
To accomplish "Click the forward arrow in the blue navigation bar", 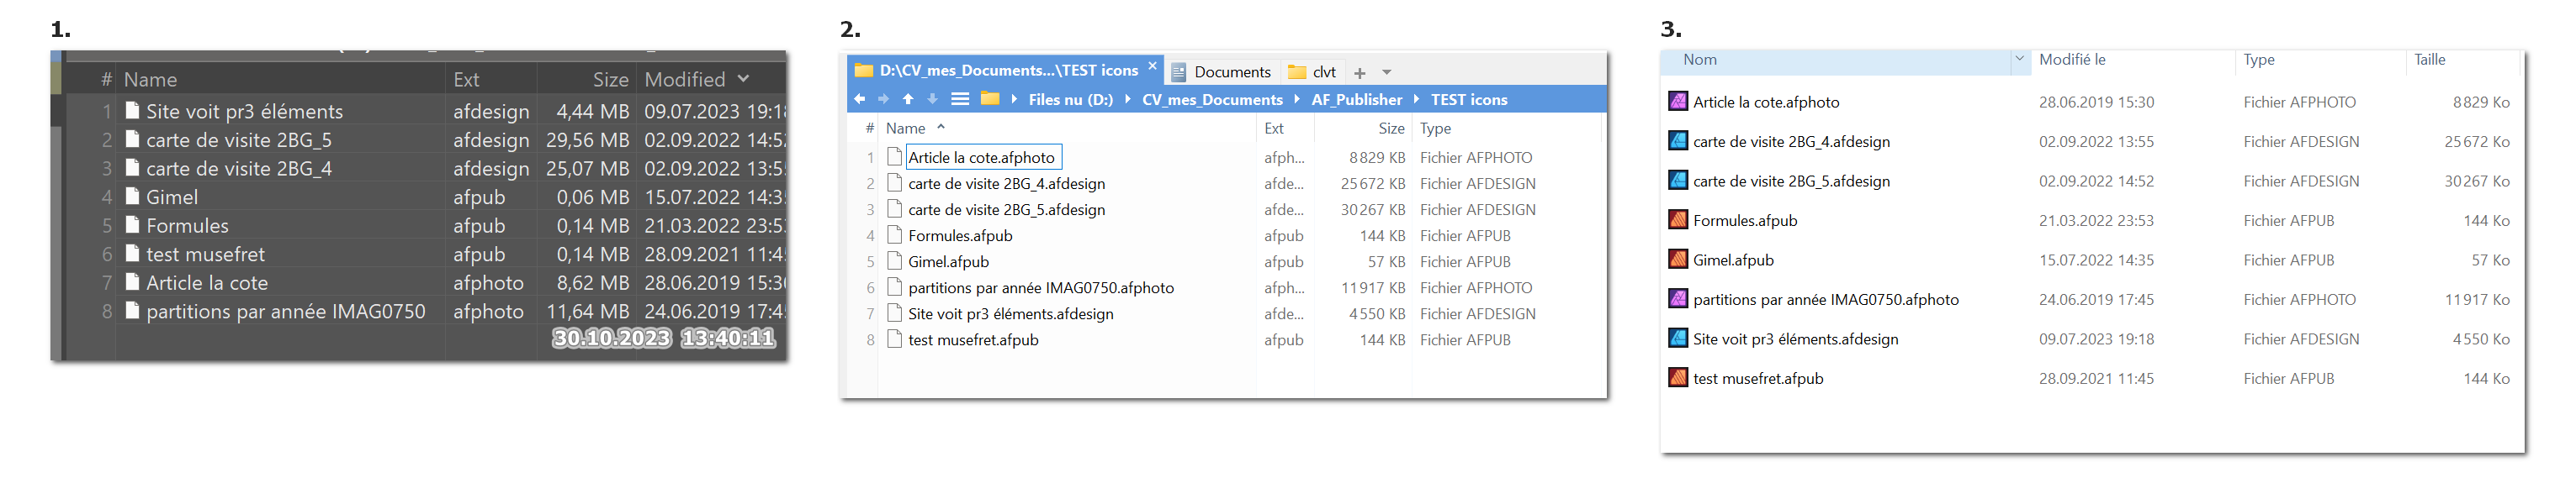I will tap(883, 99).
